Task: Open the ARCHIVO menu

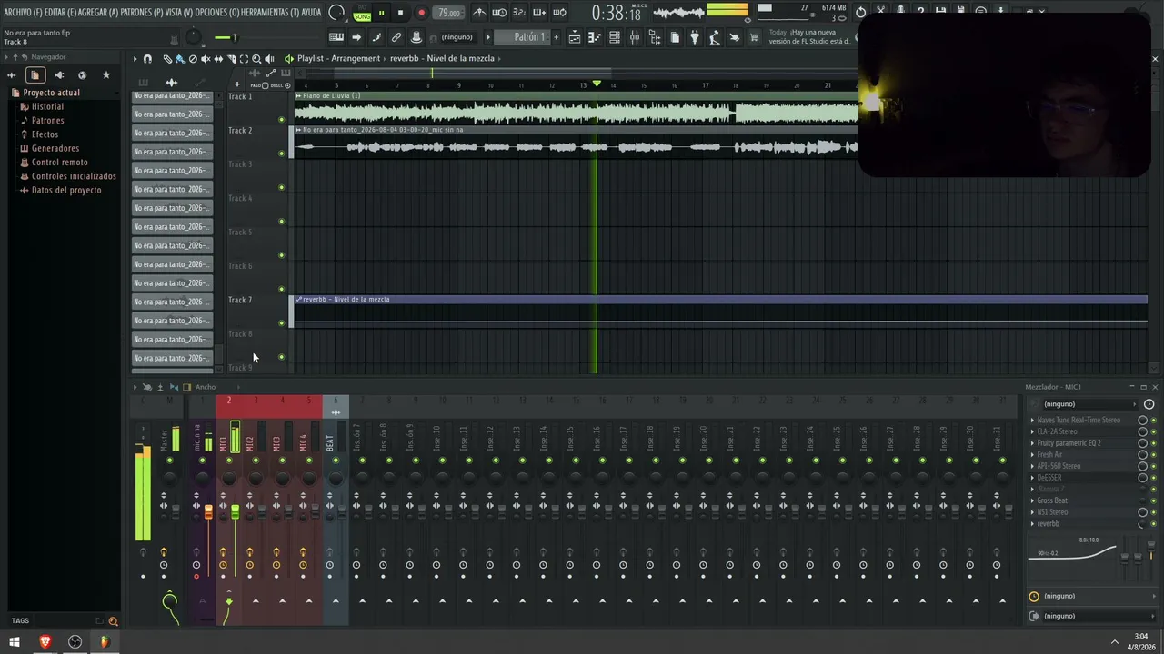Action: click(23, 12)
